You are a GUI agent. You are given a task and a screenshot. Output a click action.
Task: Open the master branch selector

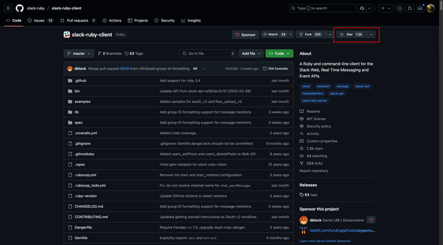[x=79, y=53]
